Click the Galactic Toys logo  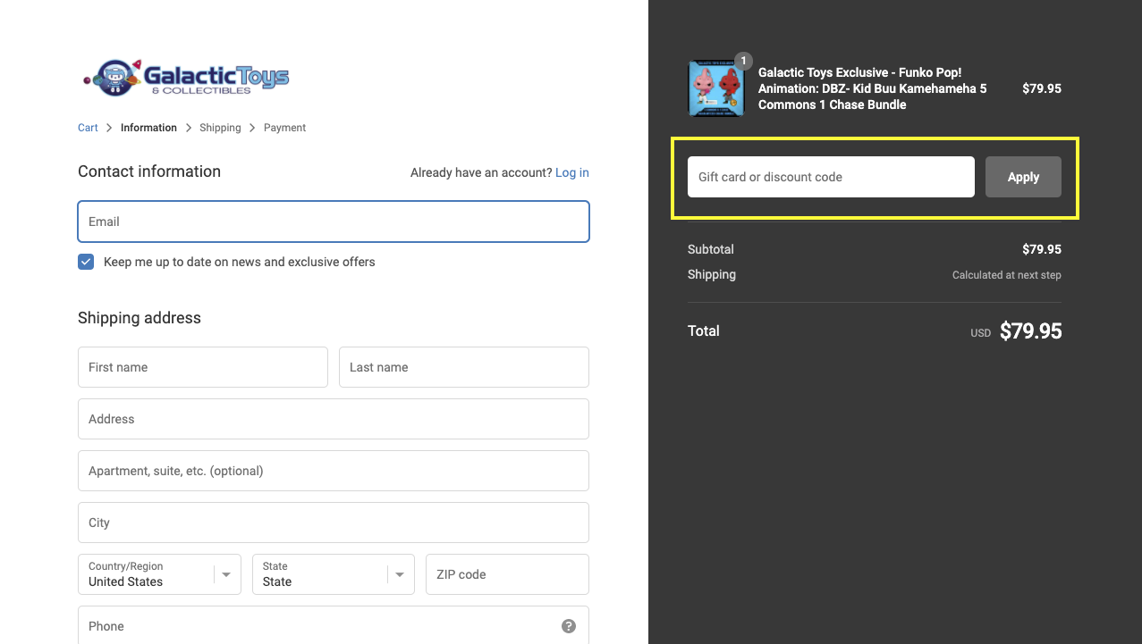click(185, 78)
